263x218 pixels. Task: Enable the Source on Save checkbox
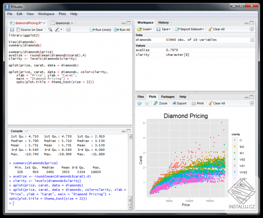click(x=18, y=30)
